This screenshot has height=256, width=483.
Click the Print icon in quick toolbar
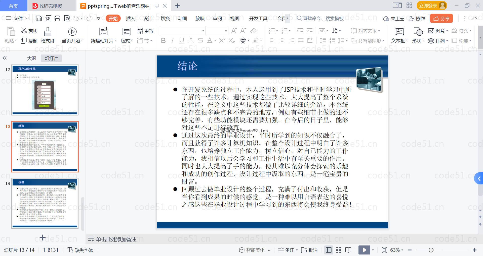(x=57, y=18)
